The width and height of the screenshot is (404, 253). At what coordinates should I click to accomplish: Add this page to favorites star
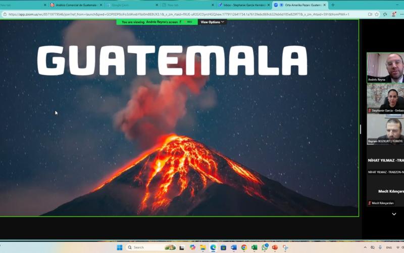point(377,15)
